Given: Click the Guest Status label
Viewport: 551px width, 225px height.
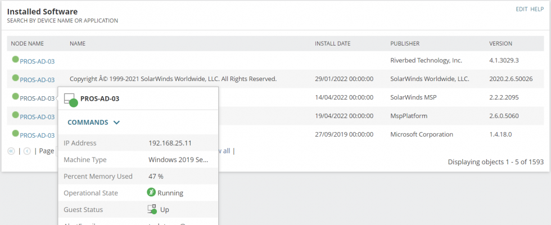Looking at the screenshot, I should (x=83, y=209).
